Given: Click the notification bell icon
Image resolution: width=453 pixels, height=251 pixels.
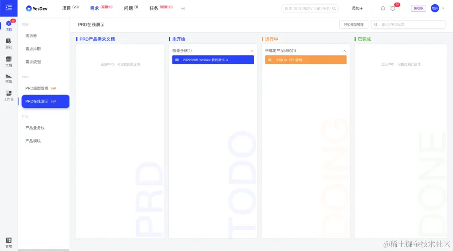Looking at the screenshot, I should pos(383,8).
